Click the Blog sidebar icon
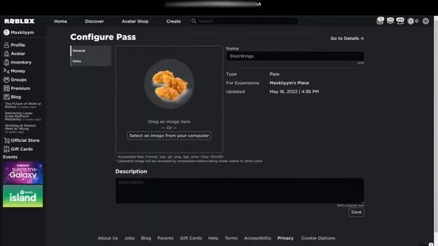Screen dimensions: 438x246 tap(6, 97)
